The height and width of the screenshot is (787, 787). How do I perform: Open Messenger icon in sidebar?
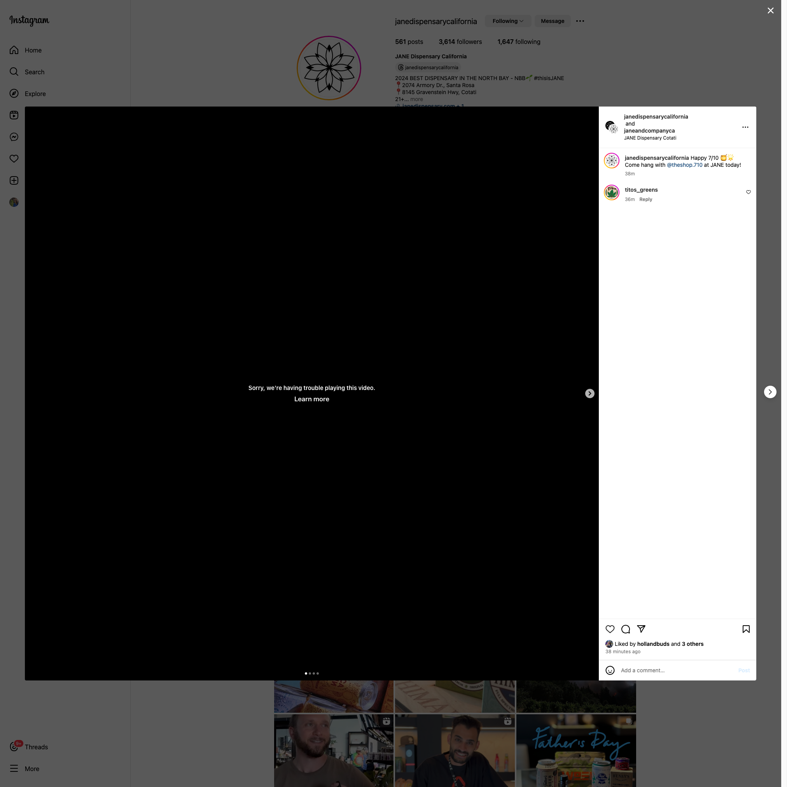tap(14, 137)
